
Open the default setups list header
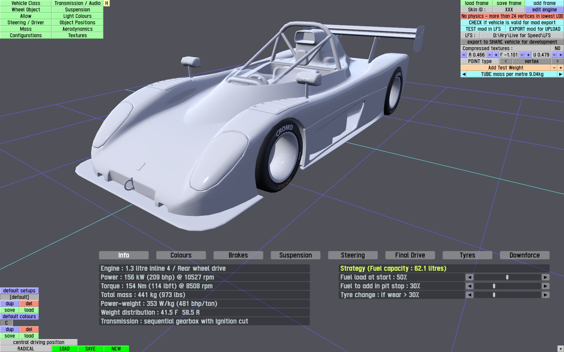click(x=19, y=291)
